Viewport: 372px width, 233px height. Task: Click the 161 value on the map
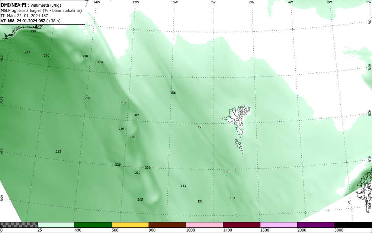tap(232, 198)
